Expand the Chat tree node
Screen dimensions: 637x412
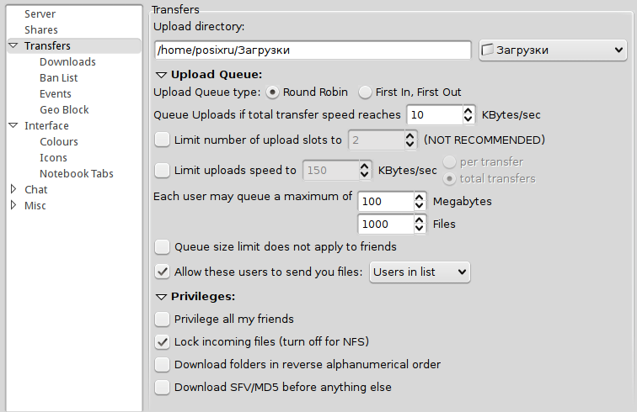(x=13, y=189)
